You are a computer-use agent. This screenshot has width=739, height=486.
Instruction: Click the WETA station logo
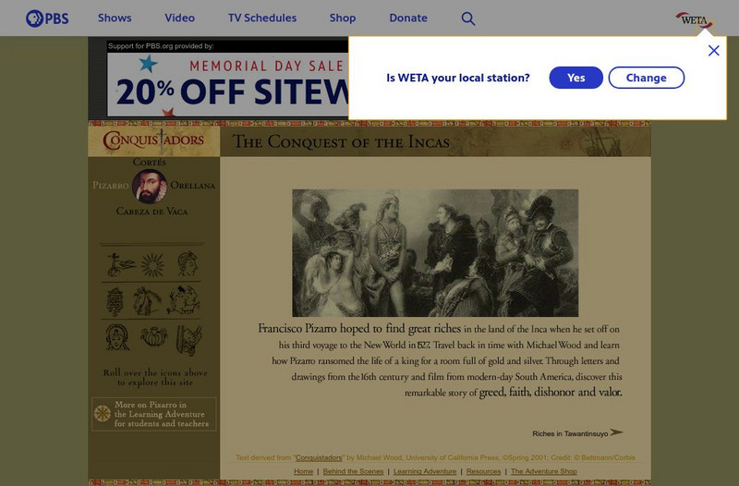coord(695,20)
